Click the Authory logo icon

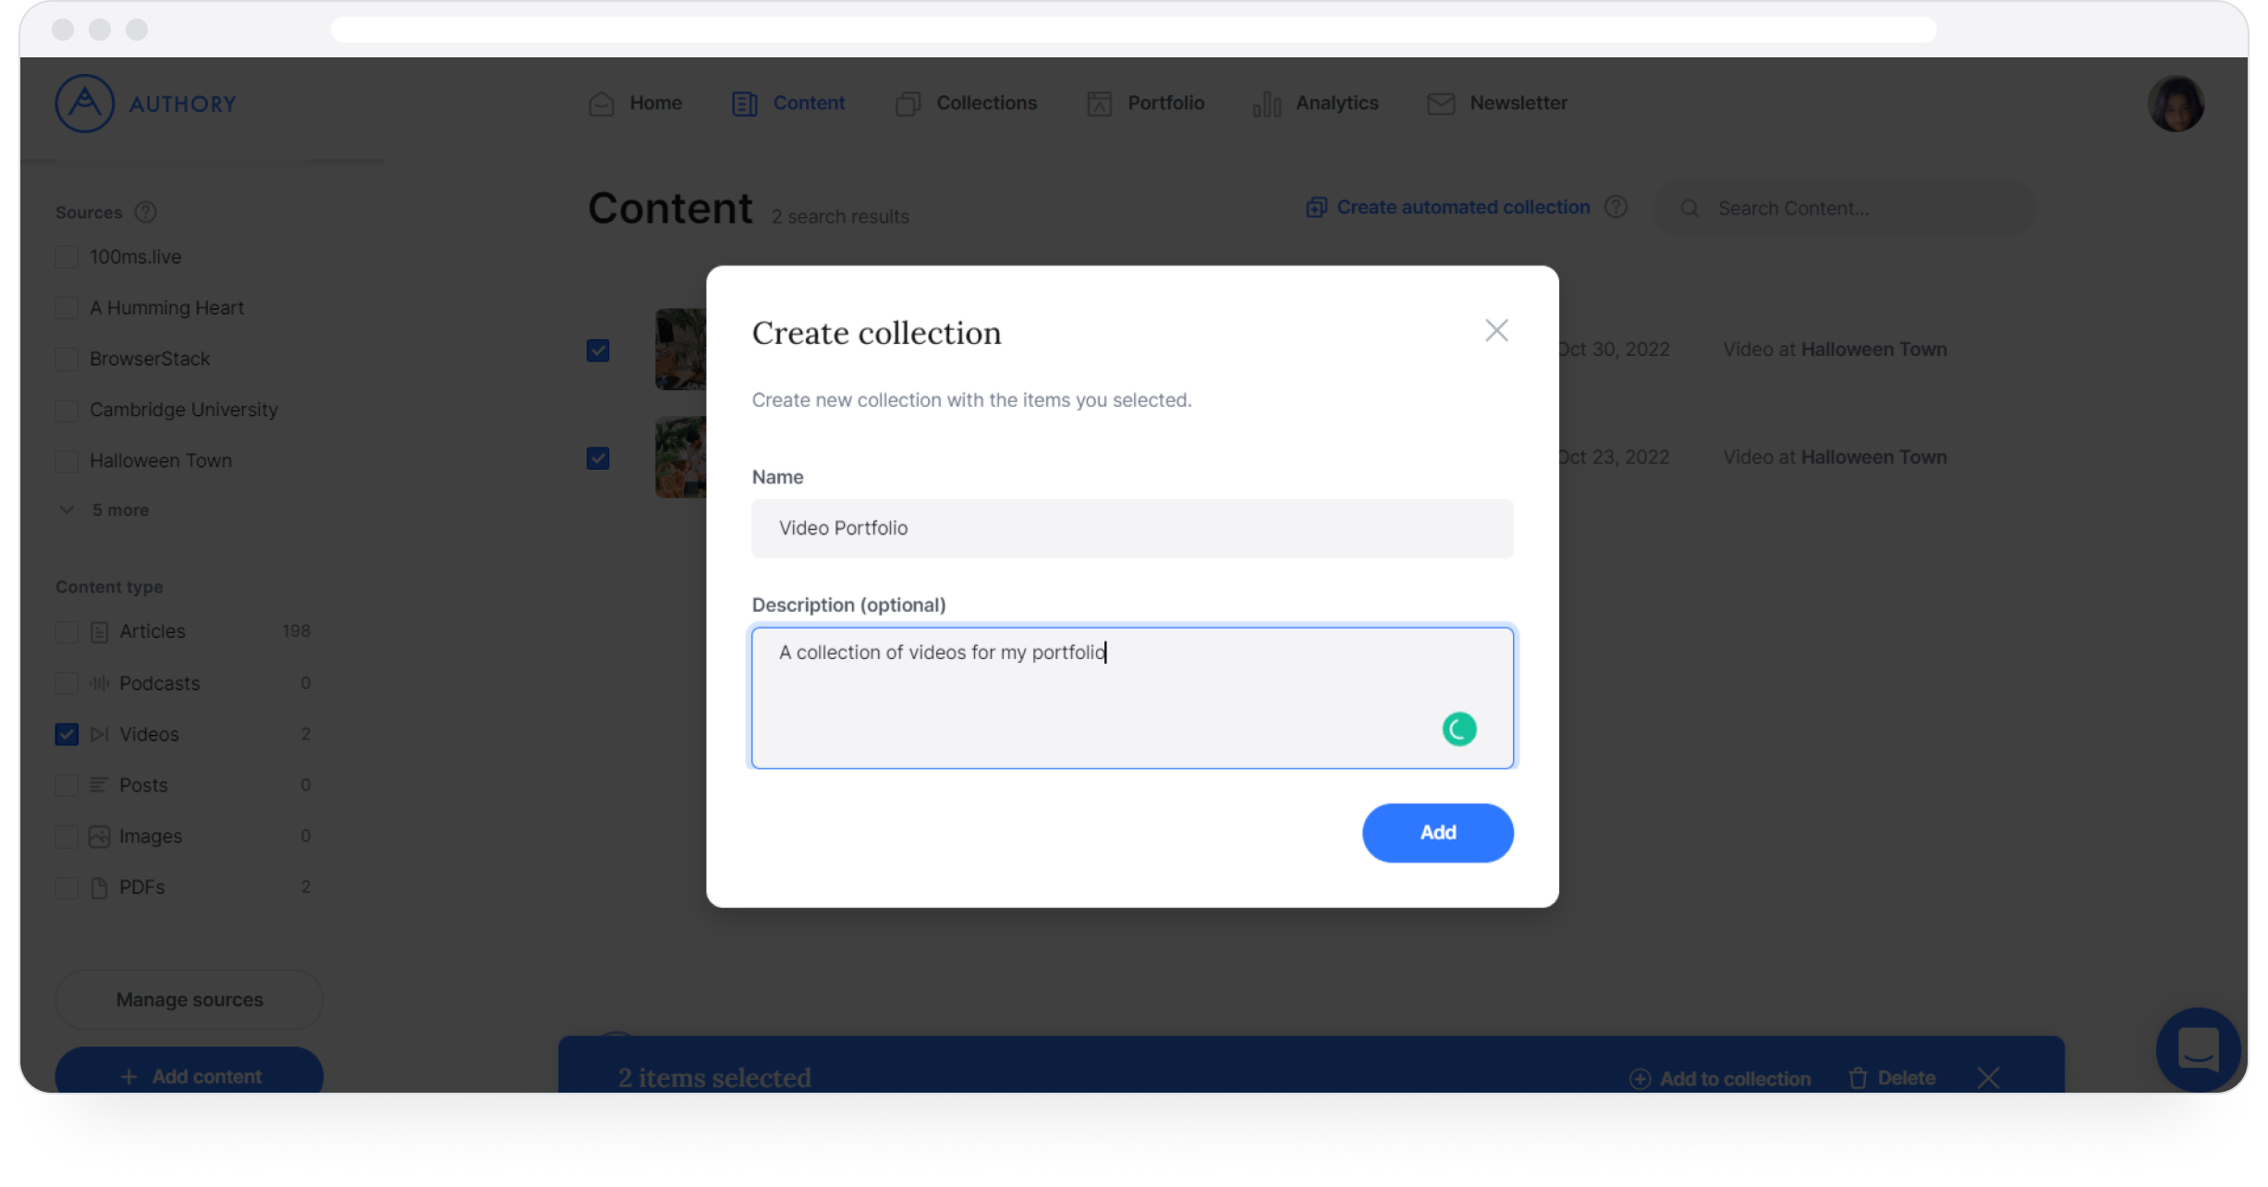84,104
